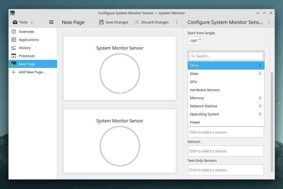Click the red X Discard Changes icon
283x189 pixels.
[137, 22]
